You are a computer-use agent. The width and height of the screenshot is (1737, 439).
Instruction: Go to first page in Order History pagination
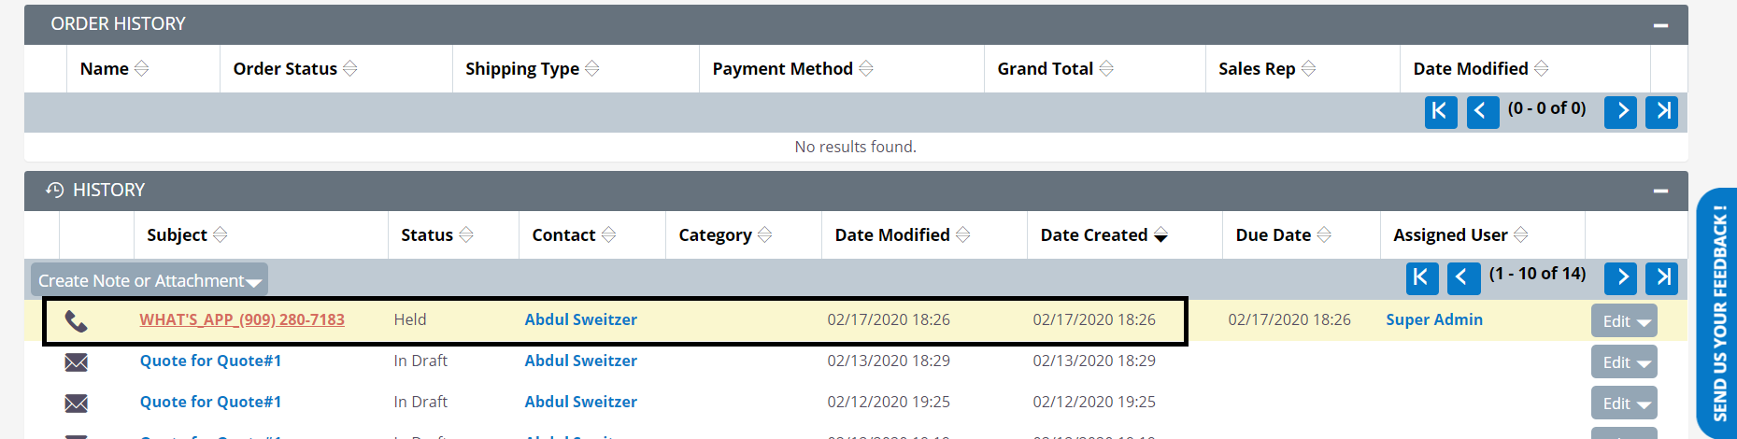(1441, 112)
